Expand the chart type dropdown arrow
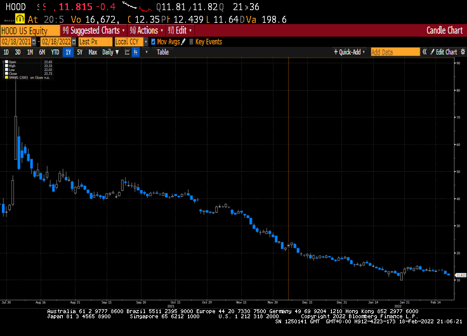 tap(146, 52)
